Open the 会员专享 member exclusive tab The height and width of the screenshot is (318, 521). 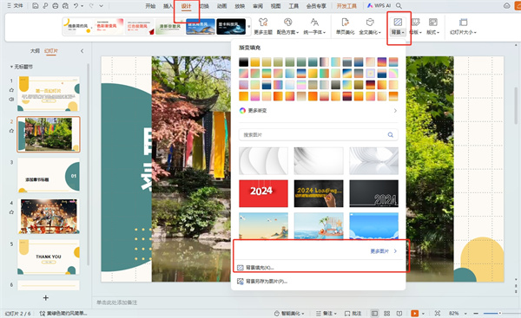point(316,6)
